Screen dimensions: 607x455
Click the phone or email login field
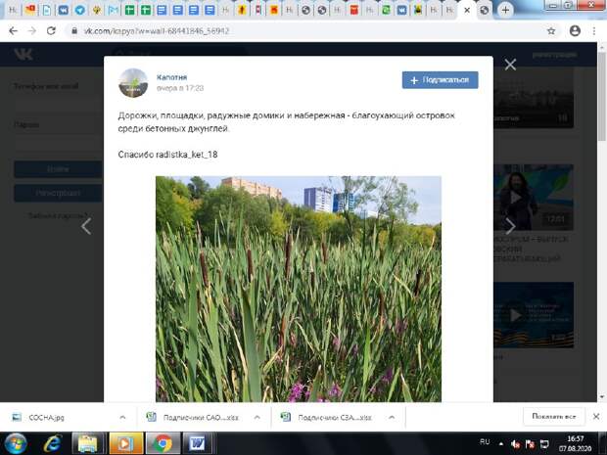(58, 105)
